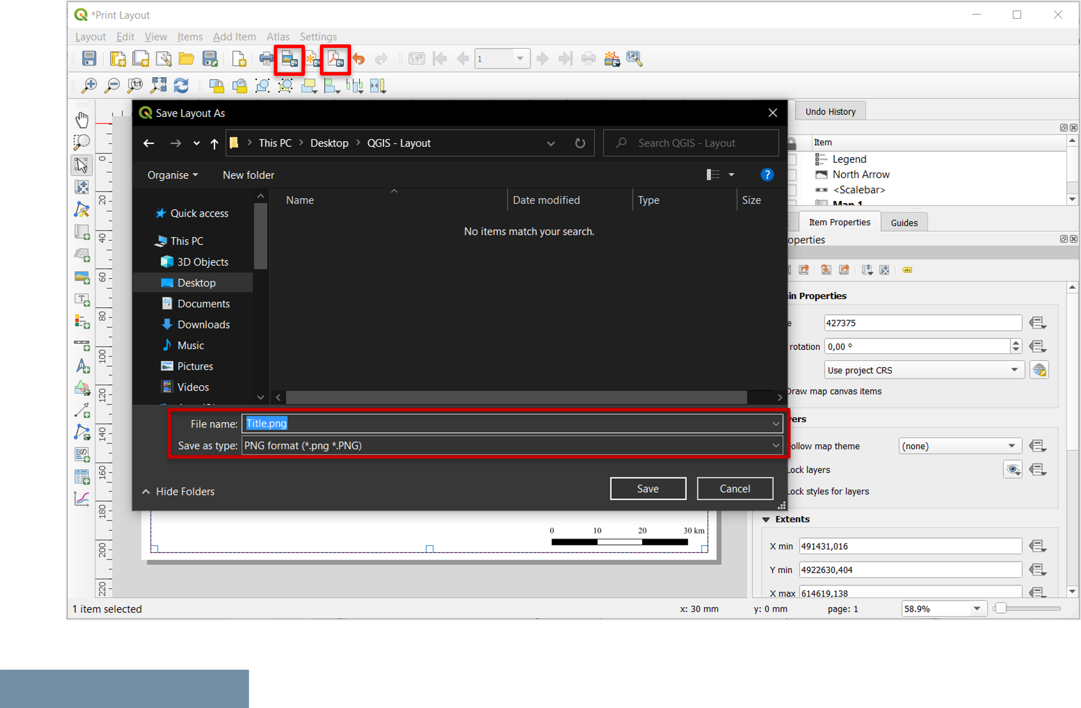Select the Add Label tool

[x=82, y=299]
